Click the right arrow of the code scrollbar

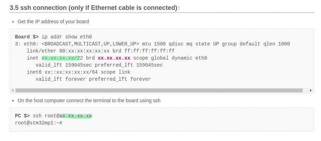pos(311,91)
